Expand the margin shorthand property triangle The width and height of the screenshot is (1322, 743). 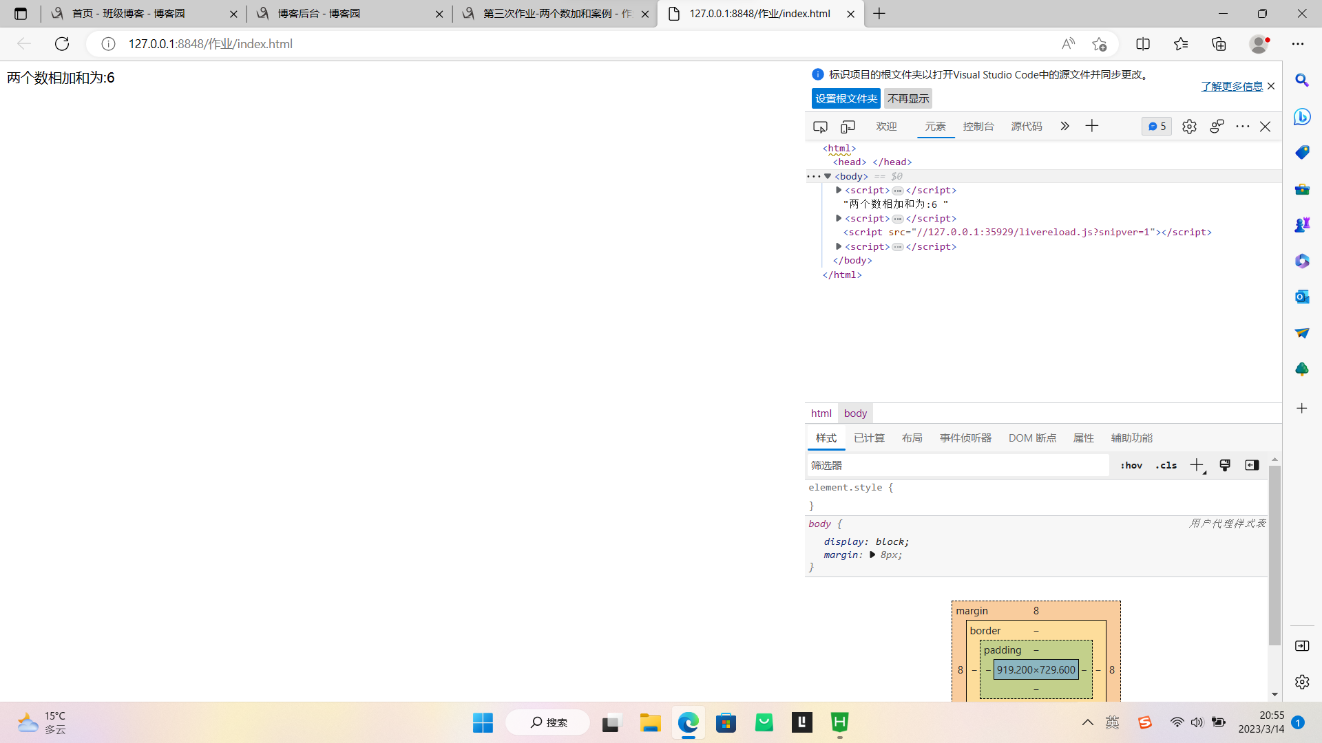pos(872,554)
